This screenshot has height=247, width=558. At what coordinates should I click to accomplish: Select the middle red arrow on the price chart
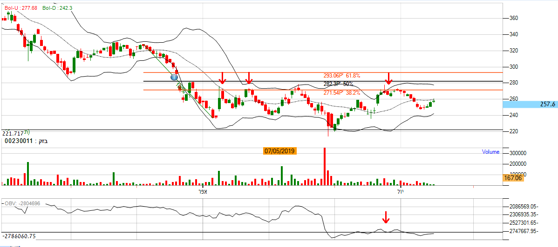tap(250, 78)
